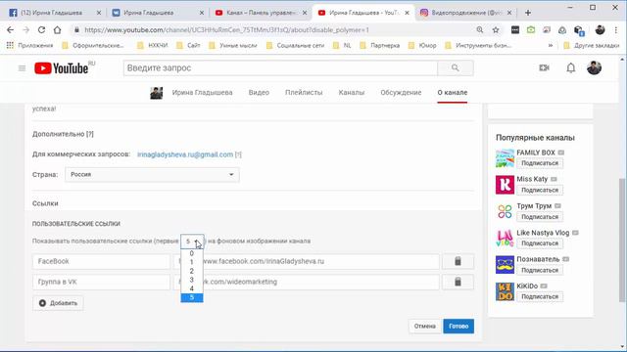This screenshot has height=352, width=627.
Task: Click the search magnifier button
Action: coord(456,67)
